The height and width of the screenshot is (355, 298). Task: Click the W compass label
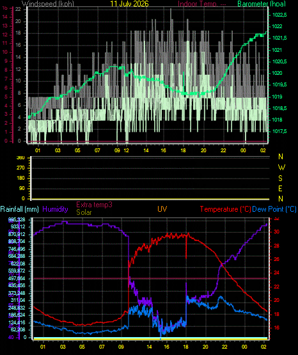pyautogui.click(x=281, y=168)
